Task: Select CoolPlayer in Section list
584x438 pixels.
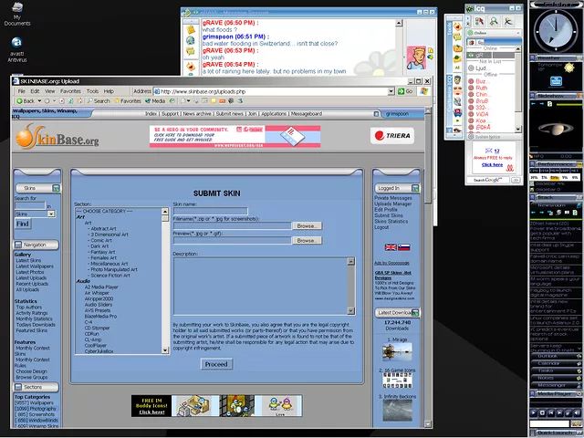Action: [x=95, y=345]
